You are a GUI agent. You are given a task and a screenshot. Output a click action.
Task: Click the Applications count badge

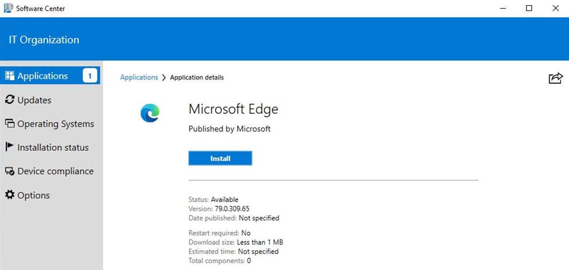[89, 76]
